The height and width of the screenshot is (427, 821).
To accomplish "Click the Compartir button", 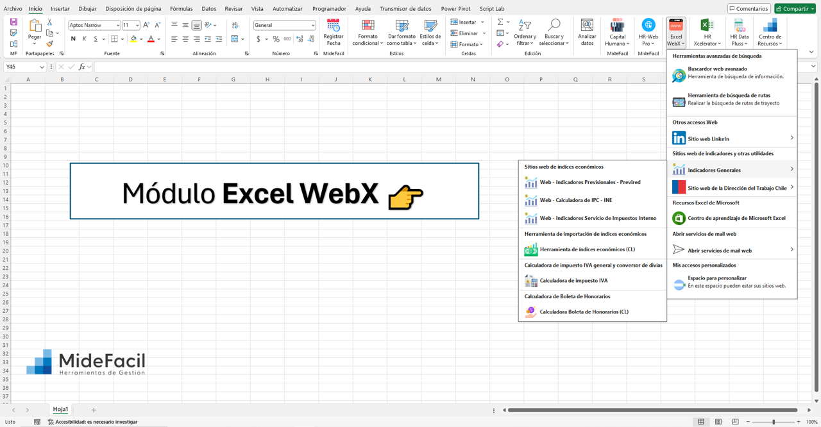I will pyautogui.click(x=795, y=9).
